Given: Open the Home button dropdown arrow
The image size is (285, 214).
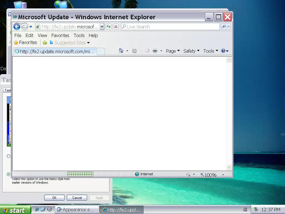Looking at the screenshot, I should tap(127, 51).
